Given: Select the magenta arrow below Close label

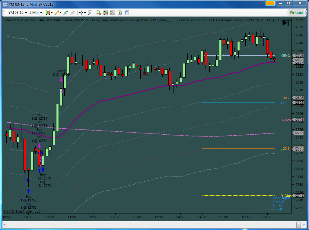Looking at the screenshot, I should pos(61,80).
